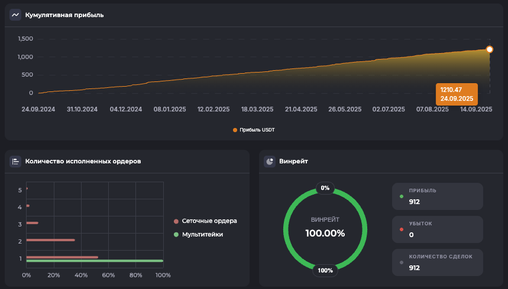Click the red grid orders bar at level 3
Screen dimensions: 508x289
(32, 223)
